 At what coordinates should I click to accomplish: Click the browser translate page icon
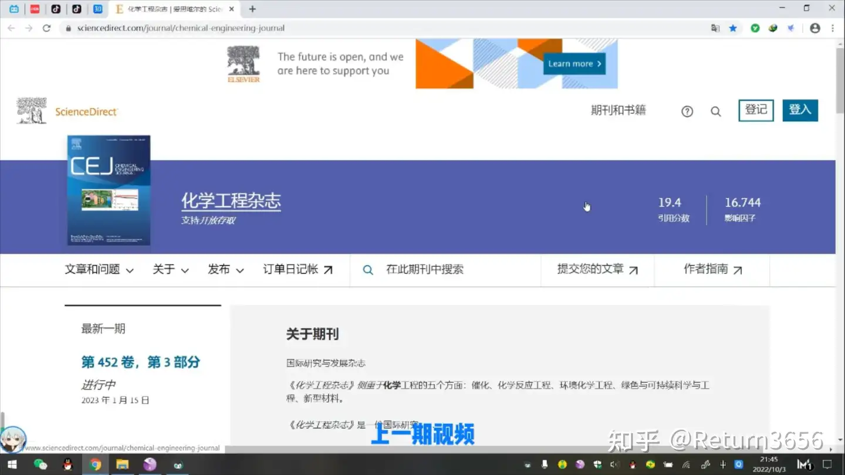715,28
